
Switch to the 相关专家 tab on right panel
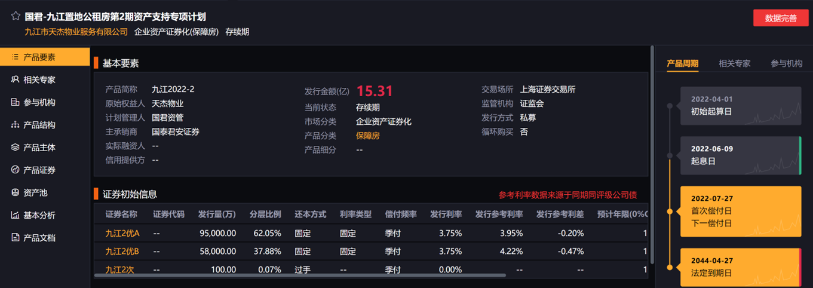(x=734, y=63)
